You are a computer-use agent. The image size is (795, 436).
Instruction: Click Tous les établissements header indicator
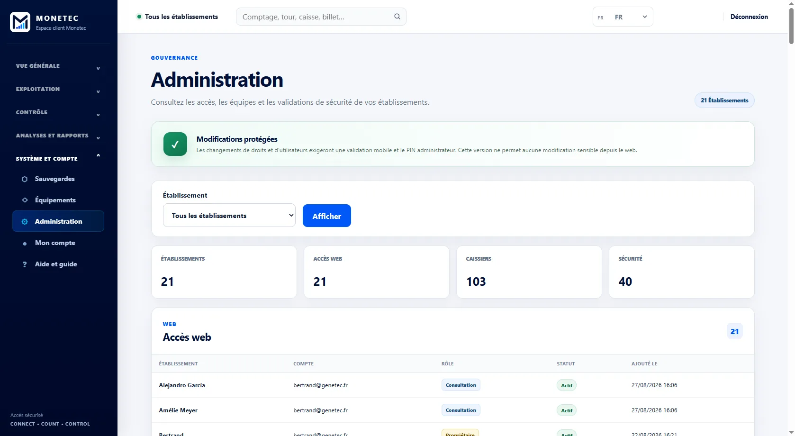178,17
